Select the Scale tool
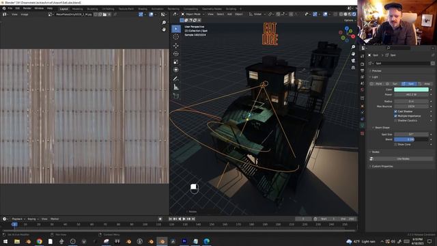The width and height of the screenshot is (437, 246). pos(176,62)
